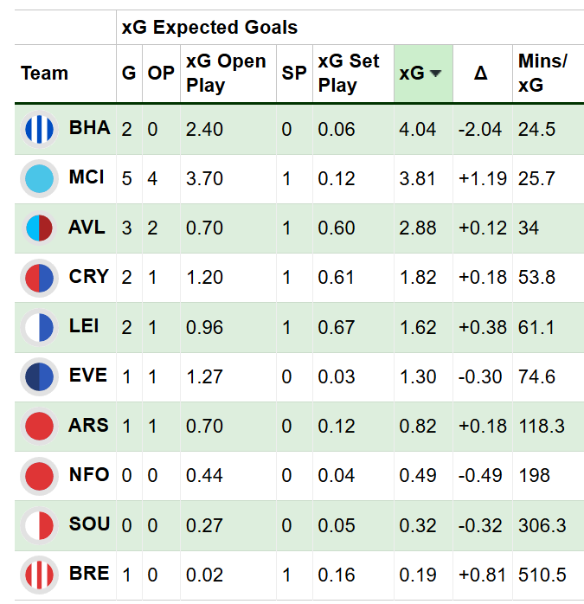Toggle sort arrow on xG column
The width and height of the screenshot is (584, 604).
(x=435, y=74)
